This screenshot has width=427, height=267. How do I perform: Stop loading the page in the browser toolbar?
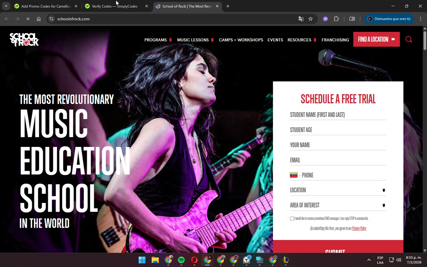point(28,19)
